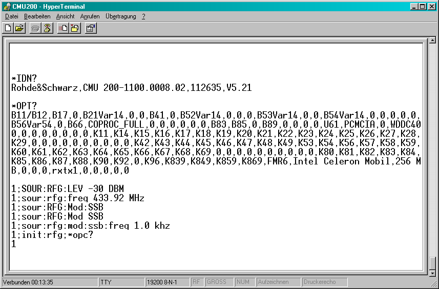Click the scrollbar down arrow
This screenshot has width=439, height=289.
[x=432, y=273]
